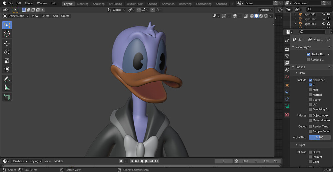Activate the 3D Cursor tool
This screenshot has width=333, height=172.
[7, 34]
